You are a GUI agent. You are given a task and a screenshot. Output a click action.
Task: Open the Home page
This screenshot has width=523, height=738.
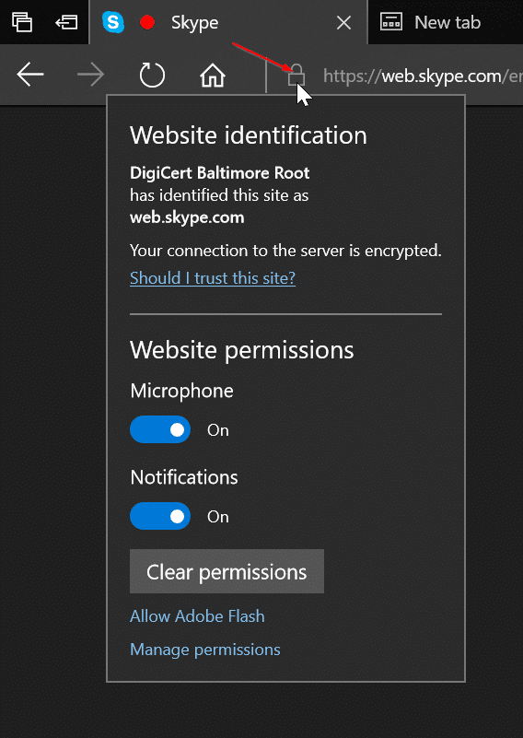pyautogui.click(x=213, y=75)
